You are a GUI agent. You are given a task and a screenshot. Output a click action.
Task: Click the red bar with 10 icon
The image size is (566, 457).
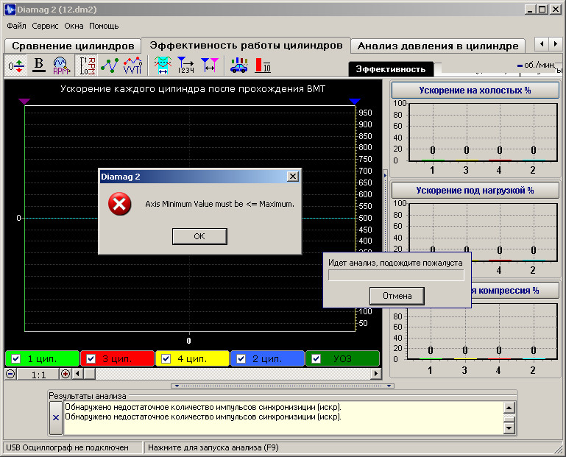pos(263,65)
